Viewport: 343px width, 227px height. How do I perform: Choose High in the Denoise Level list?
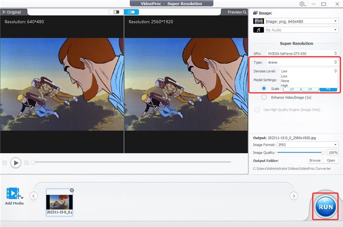click(309, 85)
